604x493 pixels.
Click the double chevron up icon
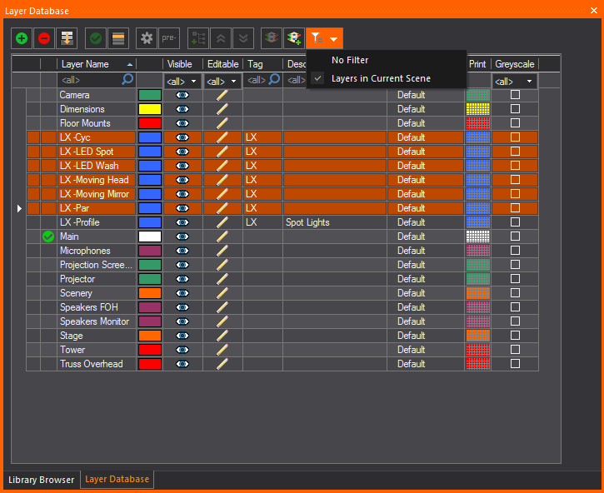tap(221, 38)
